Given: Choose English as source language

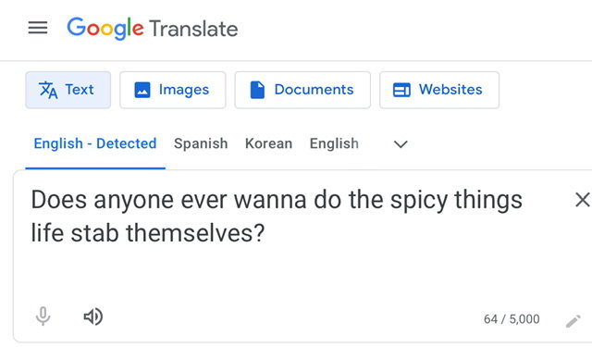Looking at the screenshot, I should (334, 143).
